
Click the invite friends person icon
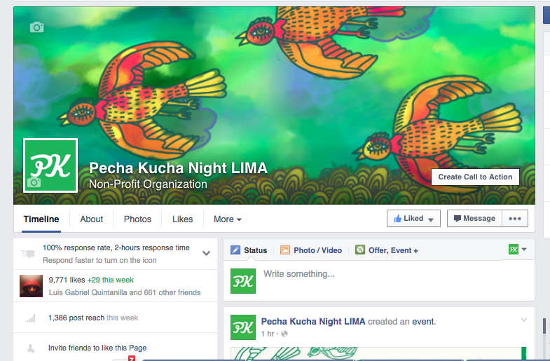click(31, 348)
